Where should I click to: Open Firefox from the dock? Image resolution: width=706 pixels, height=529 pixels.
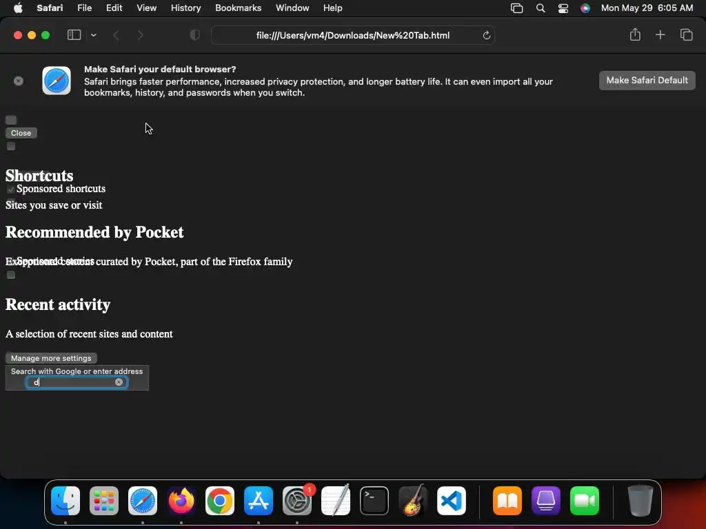pos(181,501)
